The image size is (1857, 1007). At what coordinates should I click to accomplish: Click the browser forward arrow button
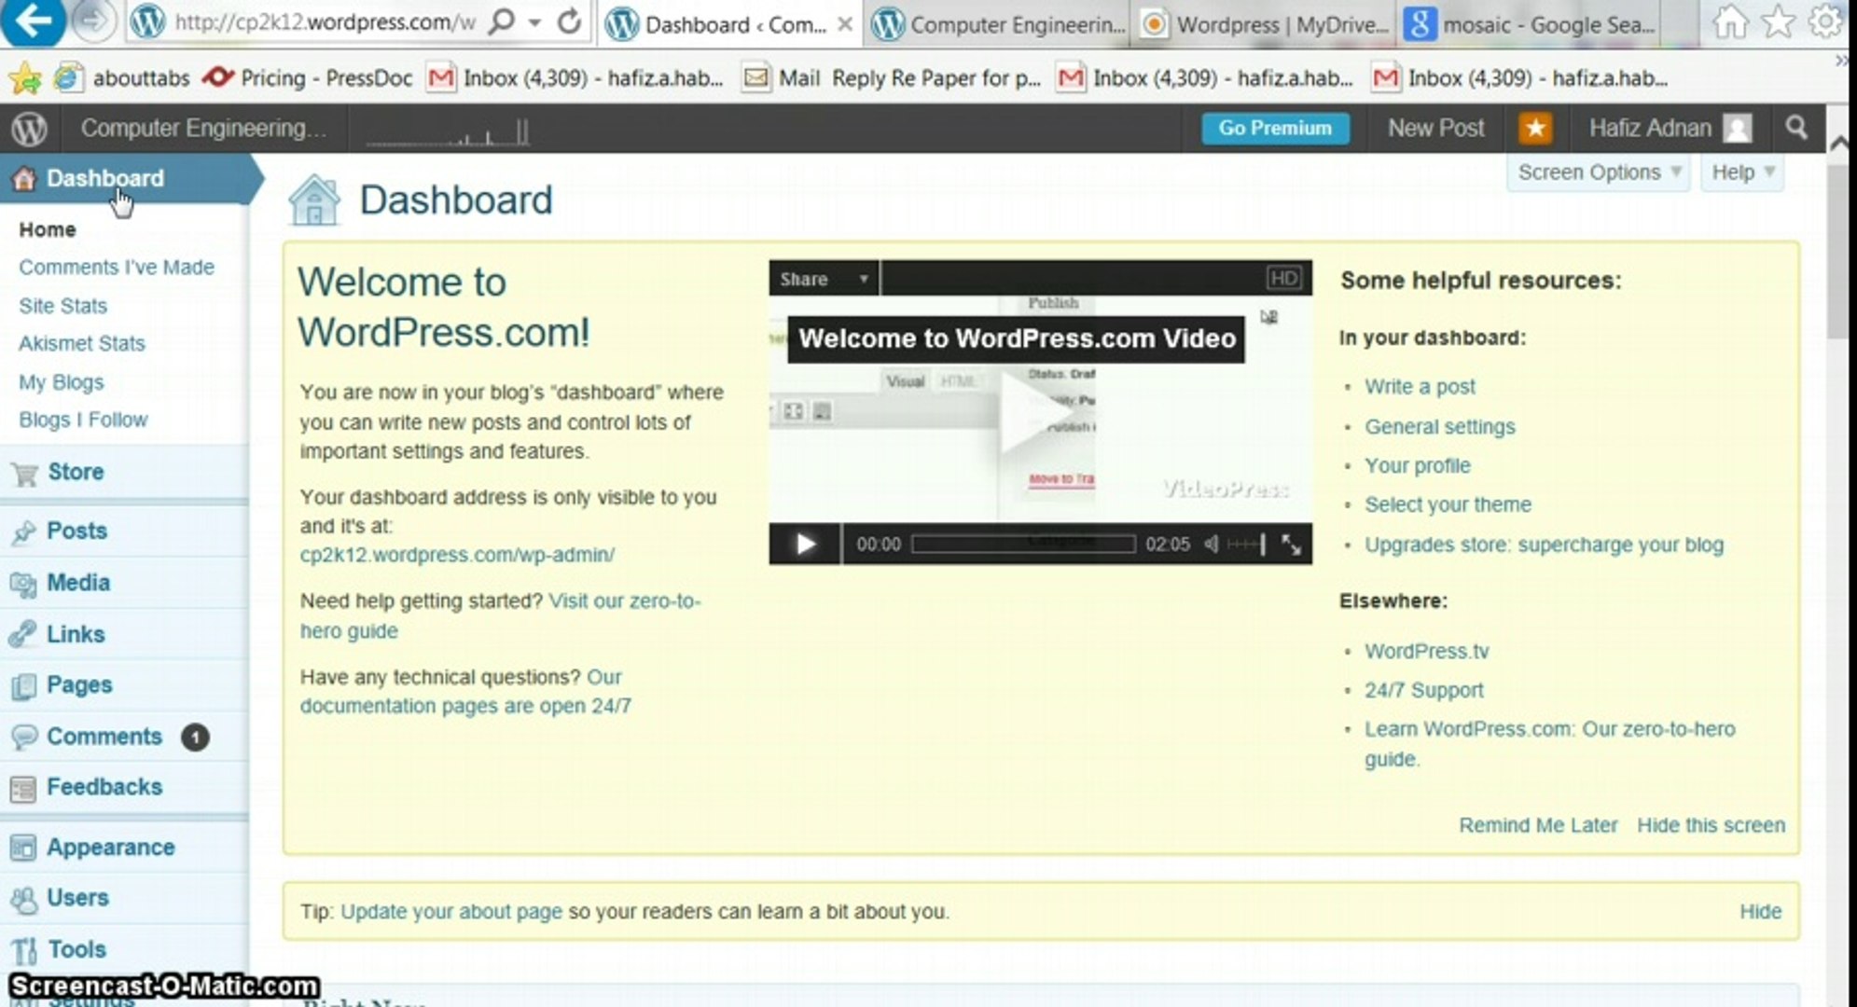click(x=93, y=21)
